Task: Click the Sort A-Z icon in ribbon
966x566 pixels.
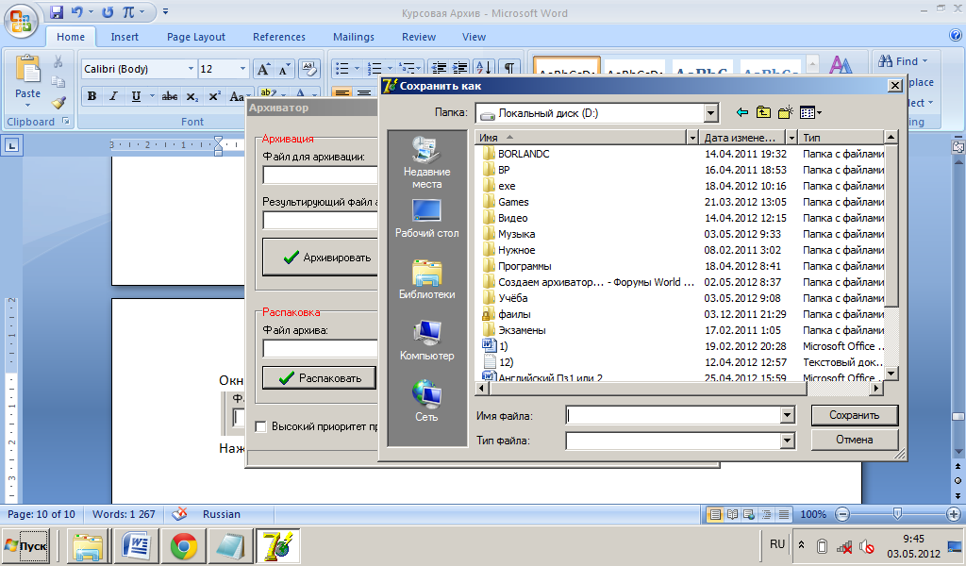Action: (484, 68)
